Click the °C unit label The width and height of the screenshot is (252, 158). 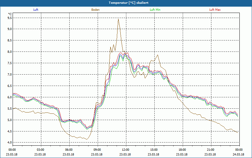[x=10, y=14]
